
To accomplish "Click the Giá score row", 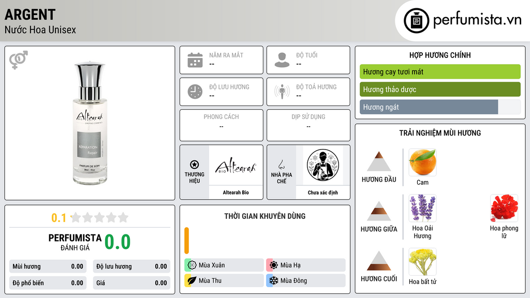I will (131, 283).
